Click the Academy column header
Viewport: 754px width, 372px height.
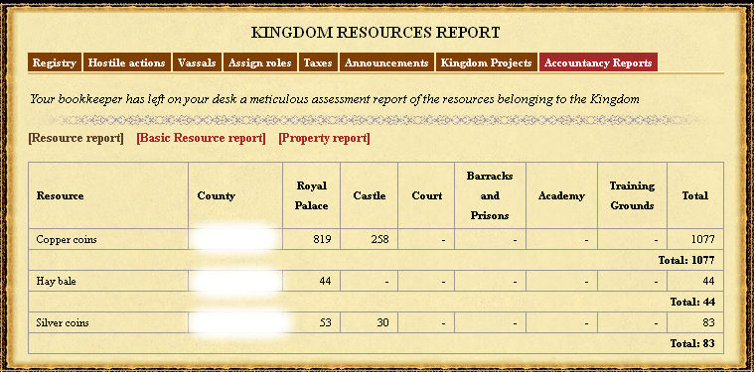coord(561,195)
